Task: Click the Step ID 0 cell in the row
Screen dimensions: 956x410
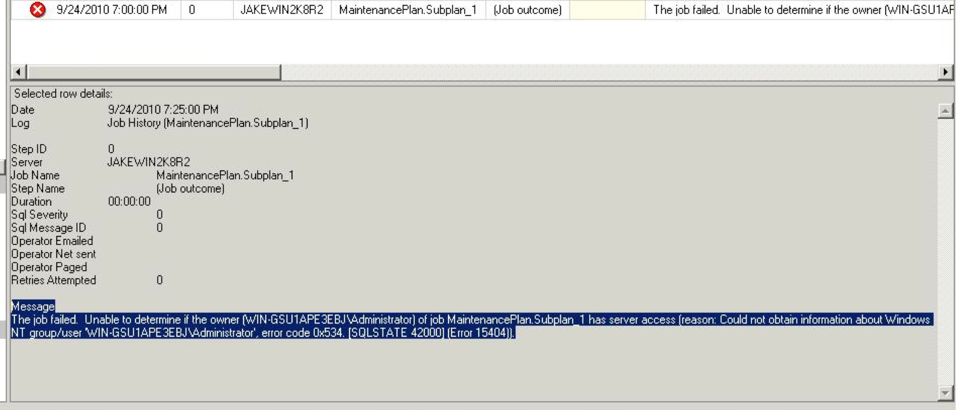Action: tap(192, 10)
